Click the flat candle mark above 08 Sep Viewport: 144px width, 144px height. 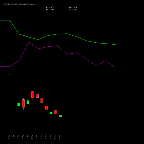[10, 75]
